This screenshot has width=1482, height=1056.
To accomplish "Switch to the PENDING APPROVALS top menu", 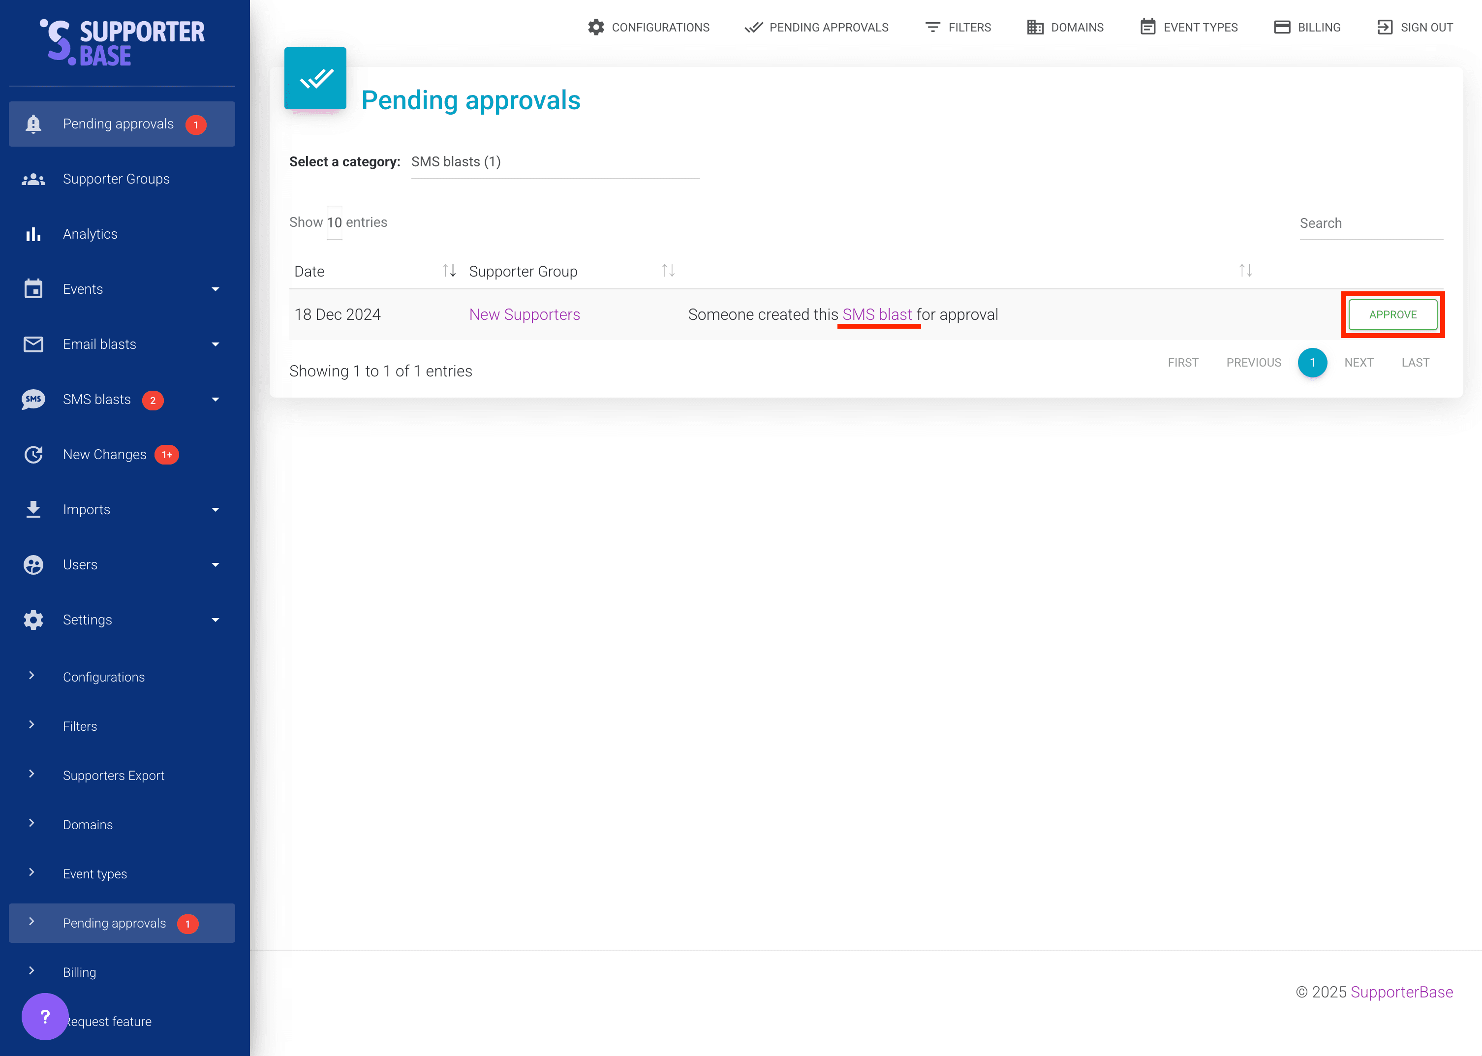I will tap(816, 28).
